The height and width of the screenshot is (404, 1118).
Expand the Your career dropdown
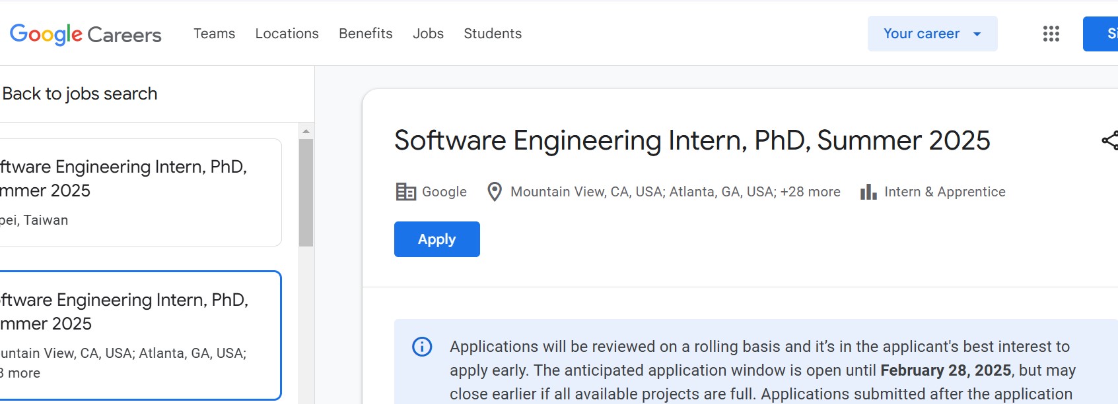click(932, 34)
